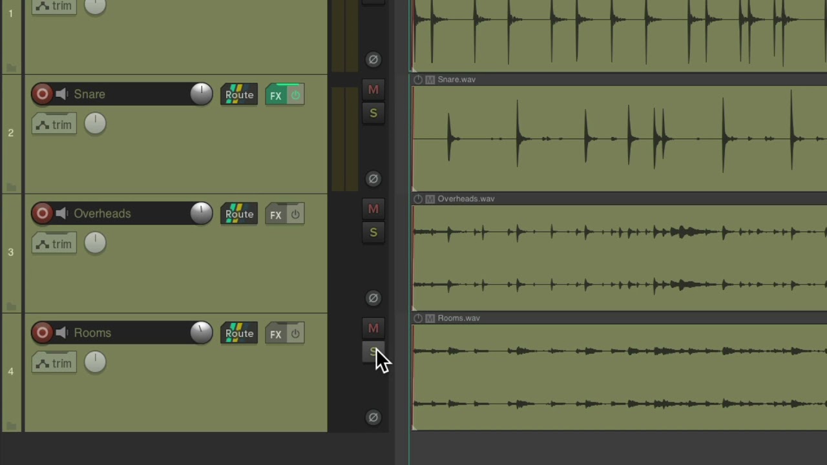Click the Overheads track volume knob
Screen dimensions: 827x465
(x=201, y=214)
